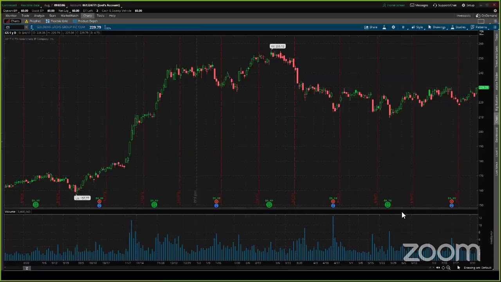Open Investools
Image resolution: width=501 pixels, height=282 pixels.
pos(463,16)
